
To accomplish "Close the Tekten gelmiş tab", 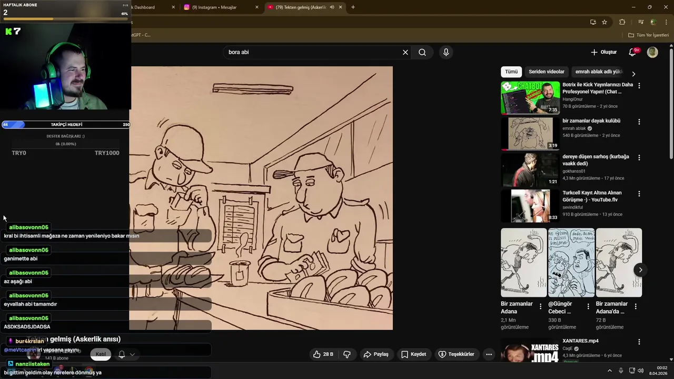I will click(x=341, y=7).
